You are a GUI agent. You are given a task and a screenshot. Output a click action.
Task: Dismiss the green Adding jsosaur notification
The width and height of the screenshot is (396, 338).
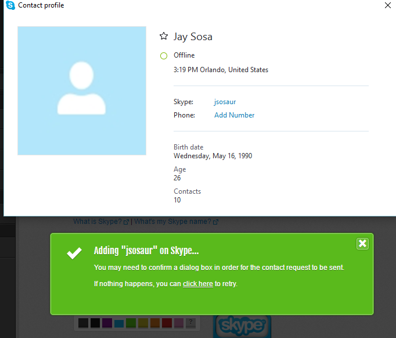click(362, 244)
